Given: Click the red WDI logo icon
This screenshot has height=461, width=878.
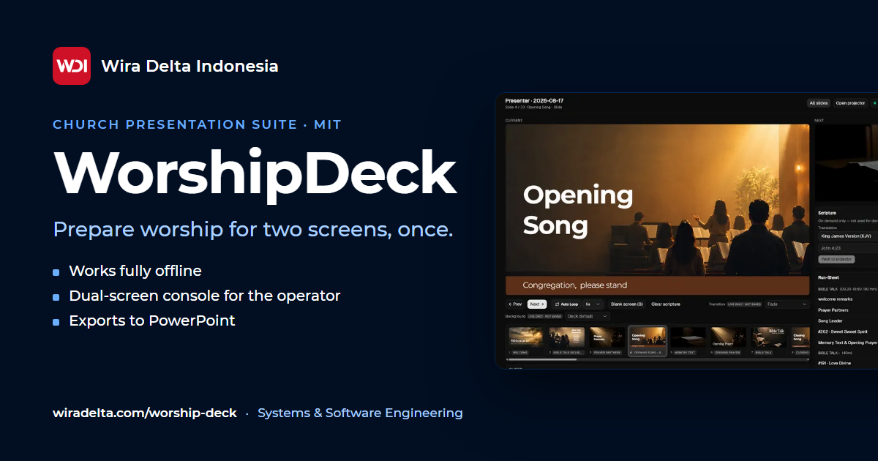Looking at the screenshot, I should point(72,66).
